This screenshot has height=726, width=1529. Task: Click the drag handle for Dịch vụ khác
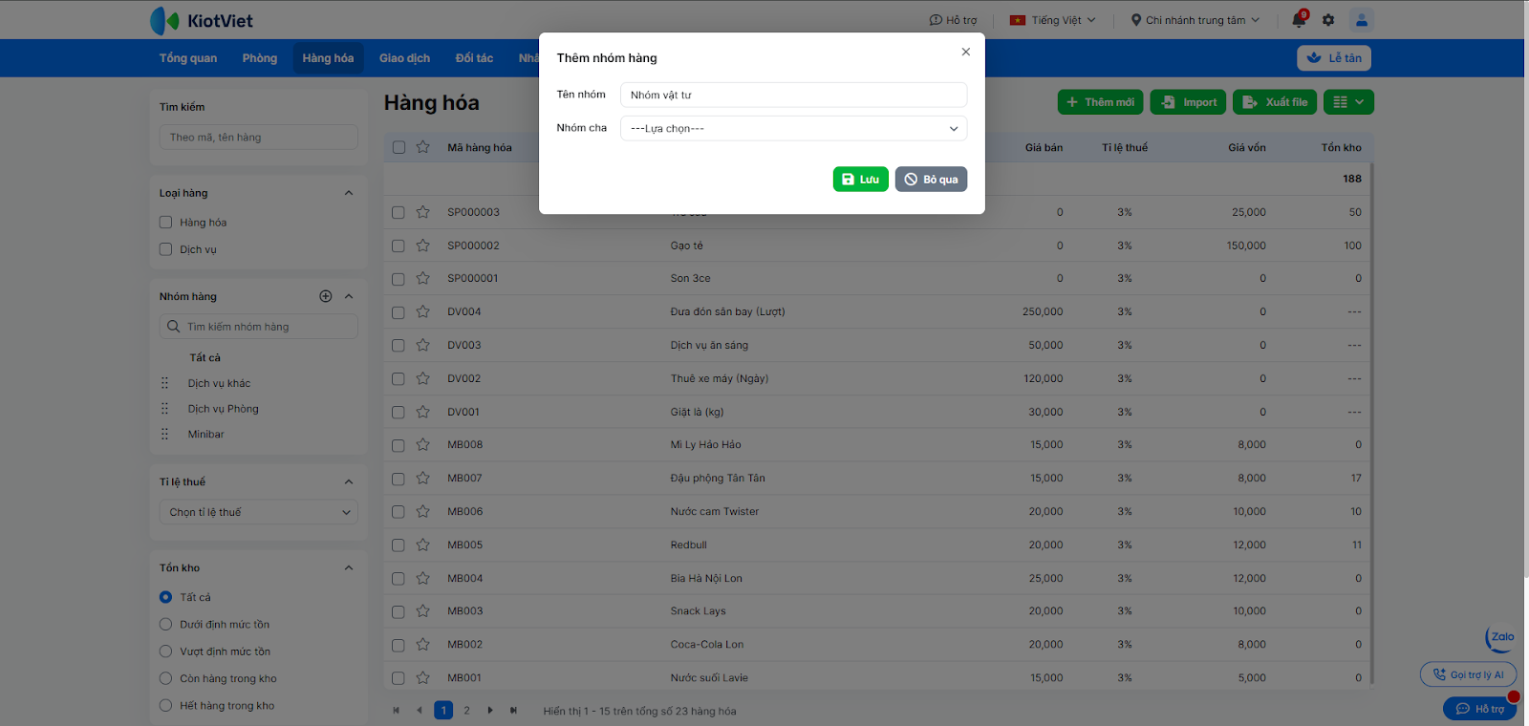[x=164, y=383]
